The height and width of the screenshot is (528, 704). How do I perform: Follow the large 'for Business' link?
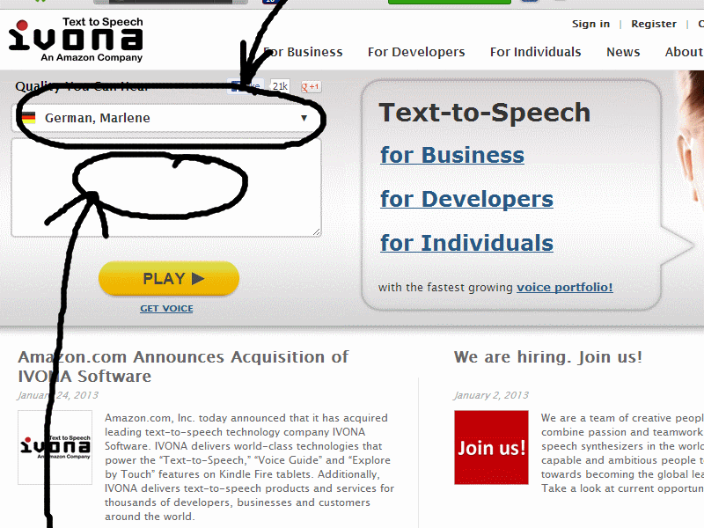[x=452, y=156]
